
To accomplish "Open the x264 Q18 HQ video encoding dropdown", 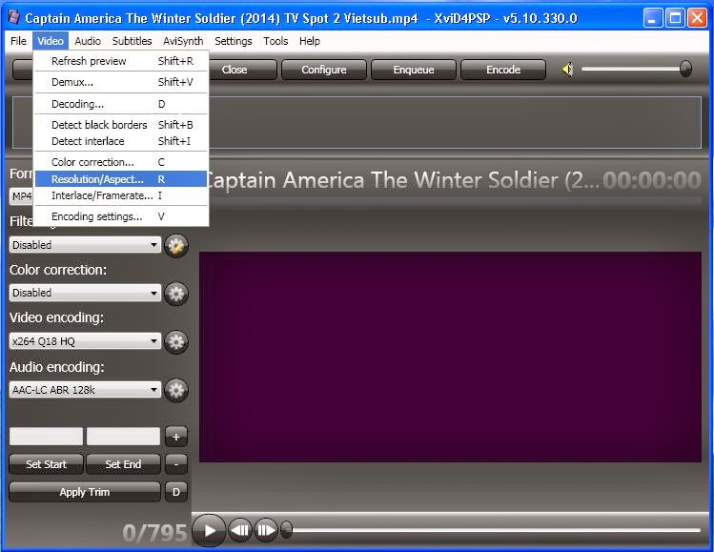I will tap(85, 341).
